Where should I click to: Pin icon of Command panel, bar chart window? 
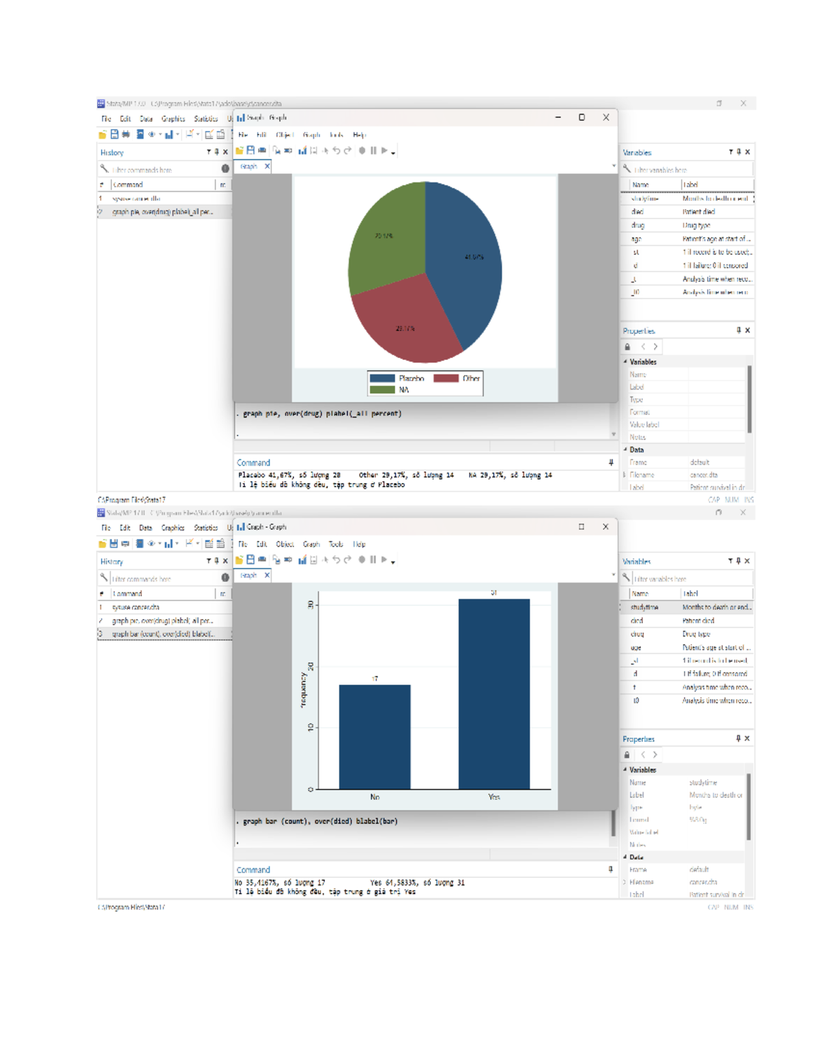point(611,870)
